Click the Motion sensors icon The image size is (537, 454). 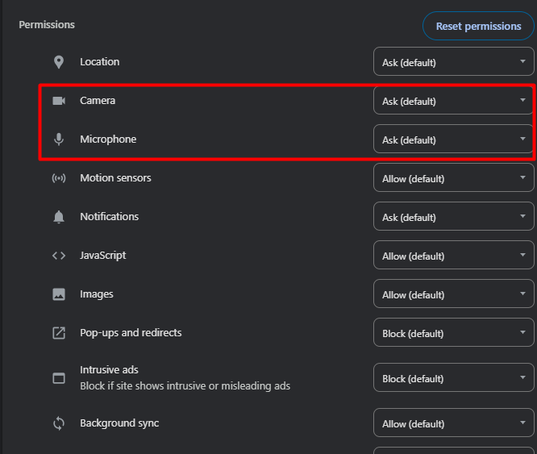click(x=59, y=178)
